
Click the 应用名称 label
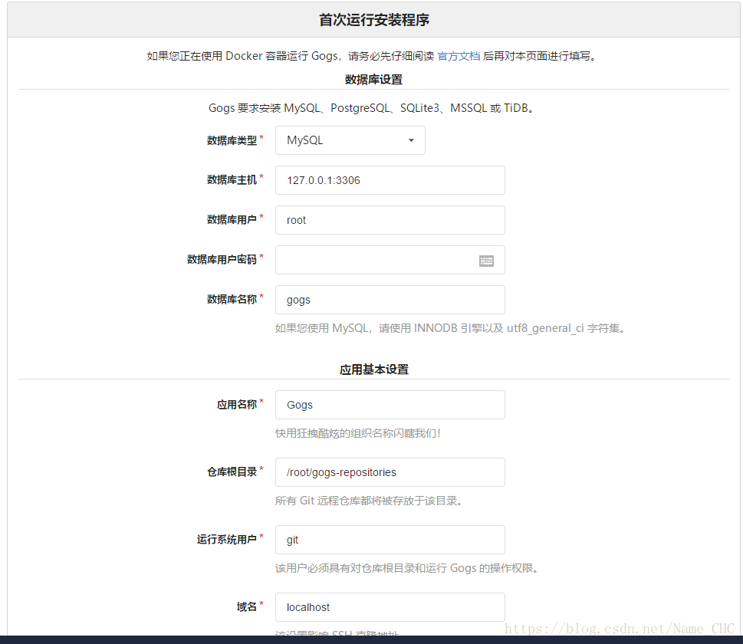pyautogui.click(x=236, y=405)
